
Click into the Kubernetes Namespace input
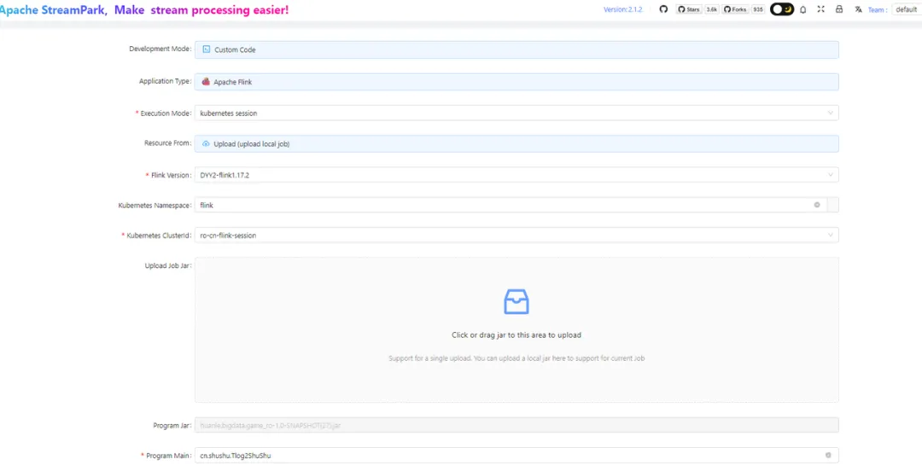[x=504, y=205]
